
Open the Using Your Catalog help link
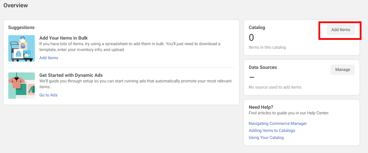266,137
